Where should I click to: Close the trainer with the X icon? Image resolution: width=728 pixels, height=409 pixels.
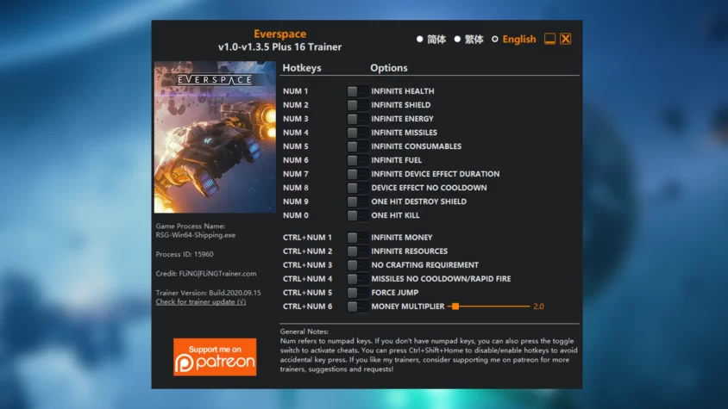coord(566,39)
